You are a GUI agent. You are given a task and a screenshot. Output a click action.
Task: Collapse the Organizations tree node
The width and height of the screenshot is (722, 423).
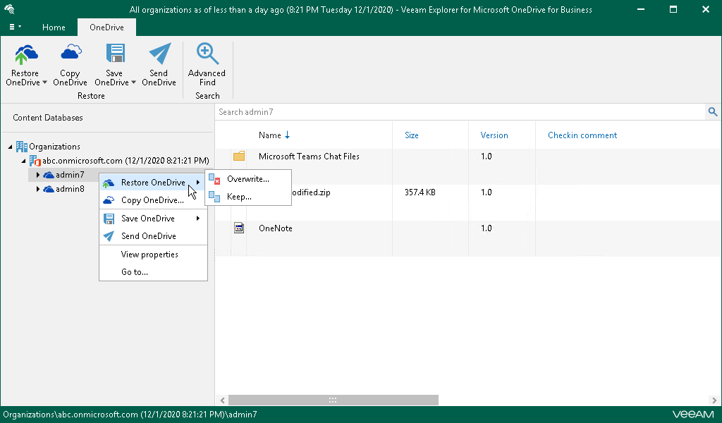click(x=10, y=147)
